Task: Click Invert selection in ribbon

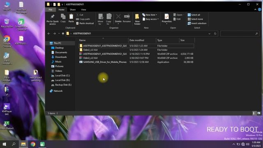Action: pos(197,23)
